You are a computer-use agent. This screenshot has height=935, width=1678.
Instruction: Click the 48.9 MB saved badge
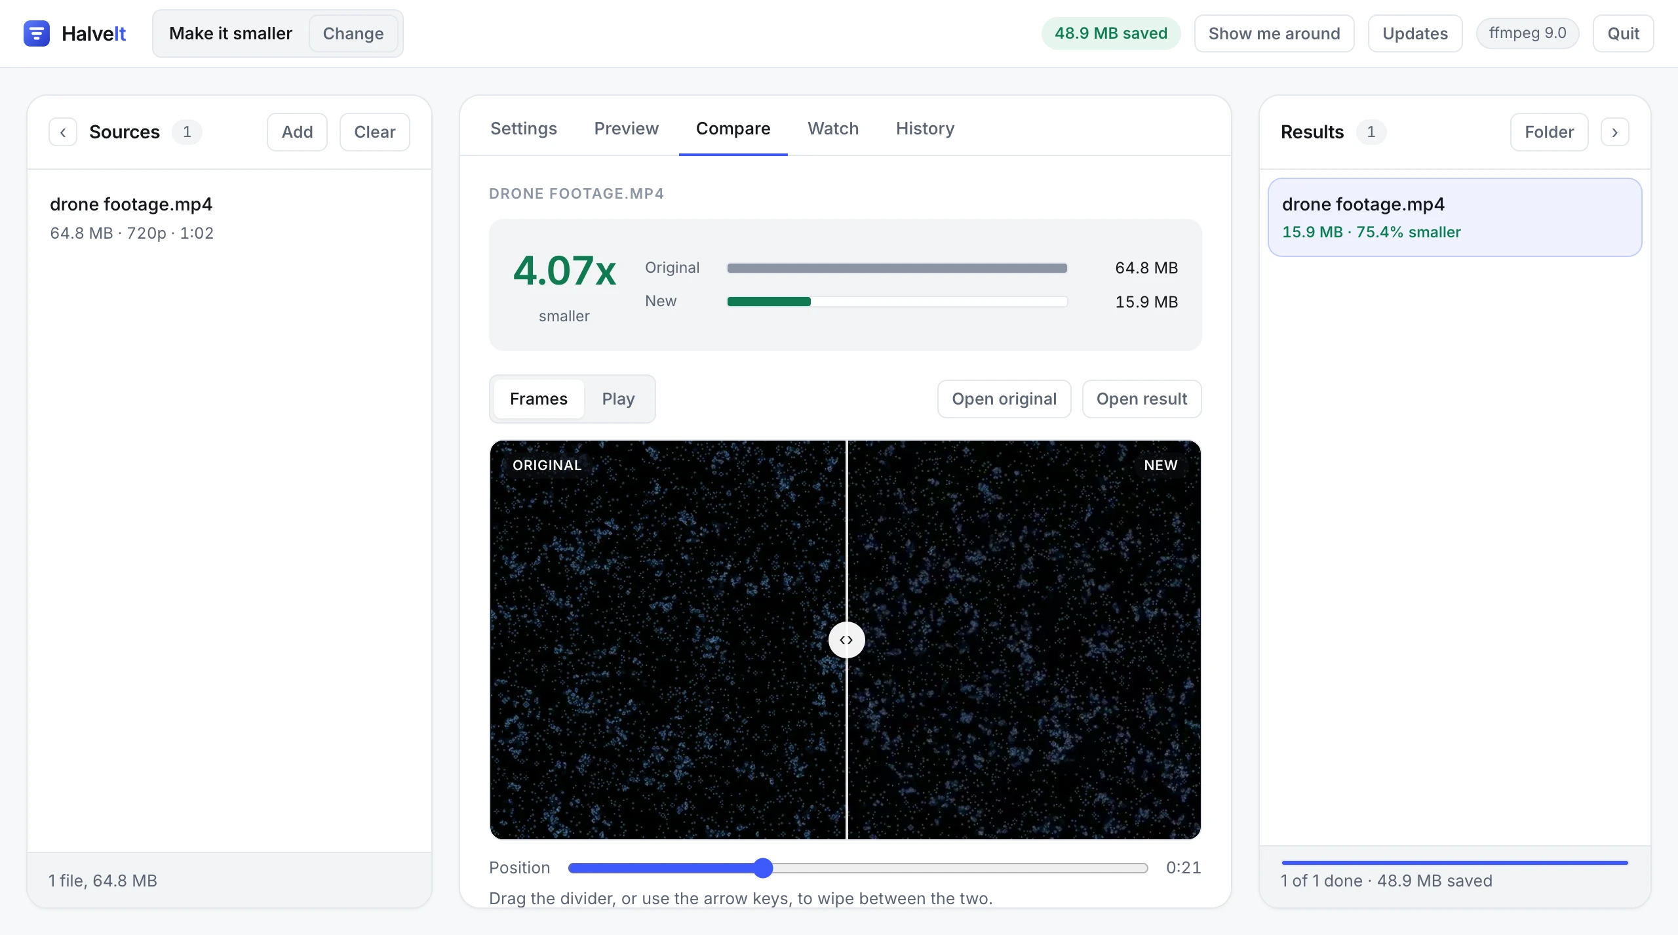click(1111, 33)
